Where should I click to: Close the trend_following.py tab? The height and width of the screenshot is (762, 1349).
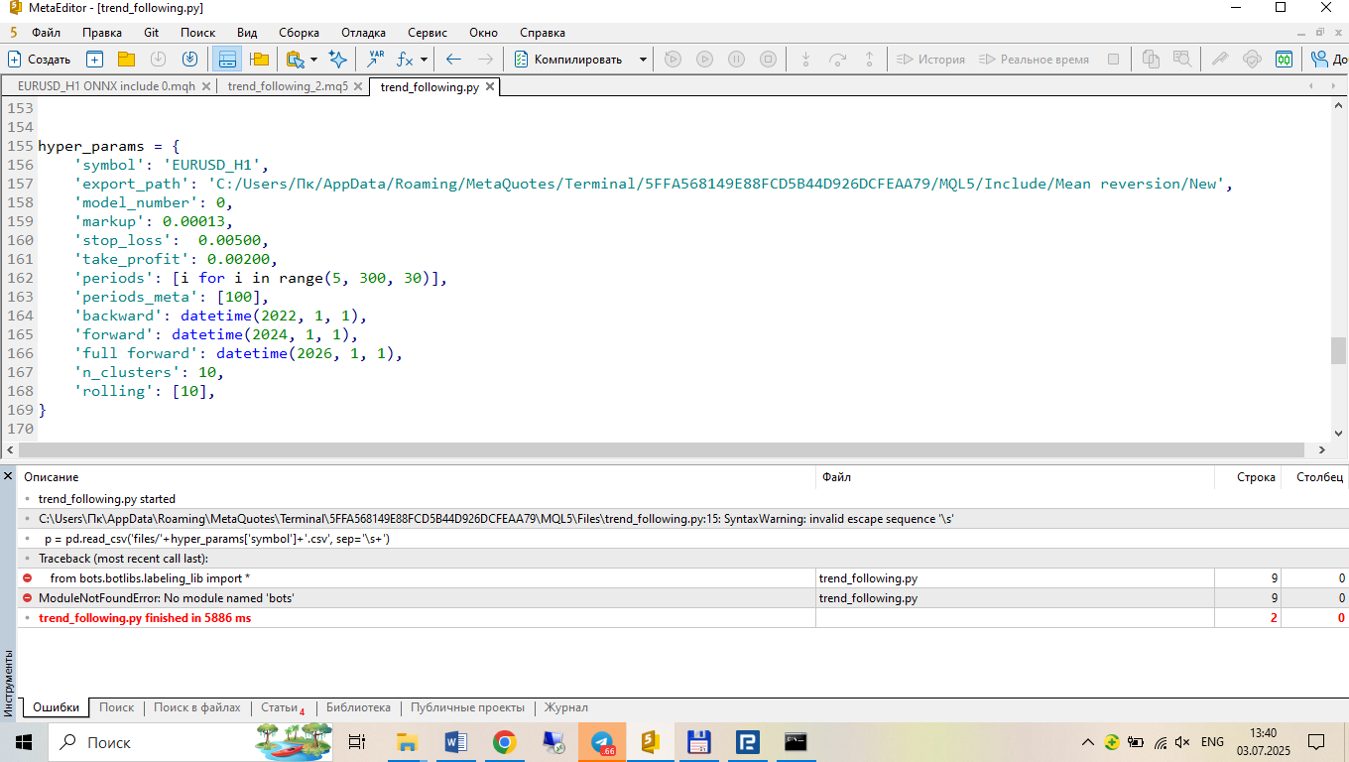[x=490, y=87]
